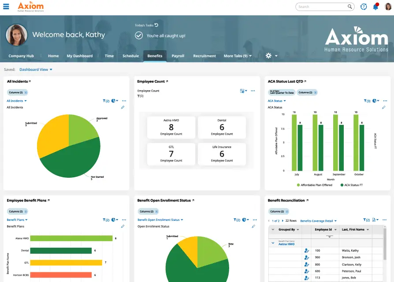
Task: Open more options in Employee Count
Action: pyautogui.click(x=253, y=91)
